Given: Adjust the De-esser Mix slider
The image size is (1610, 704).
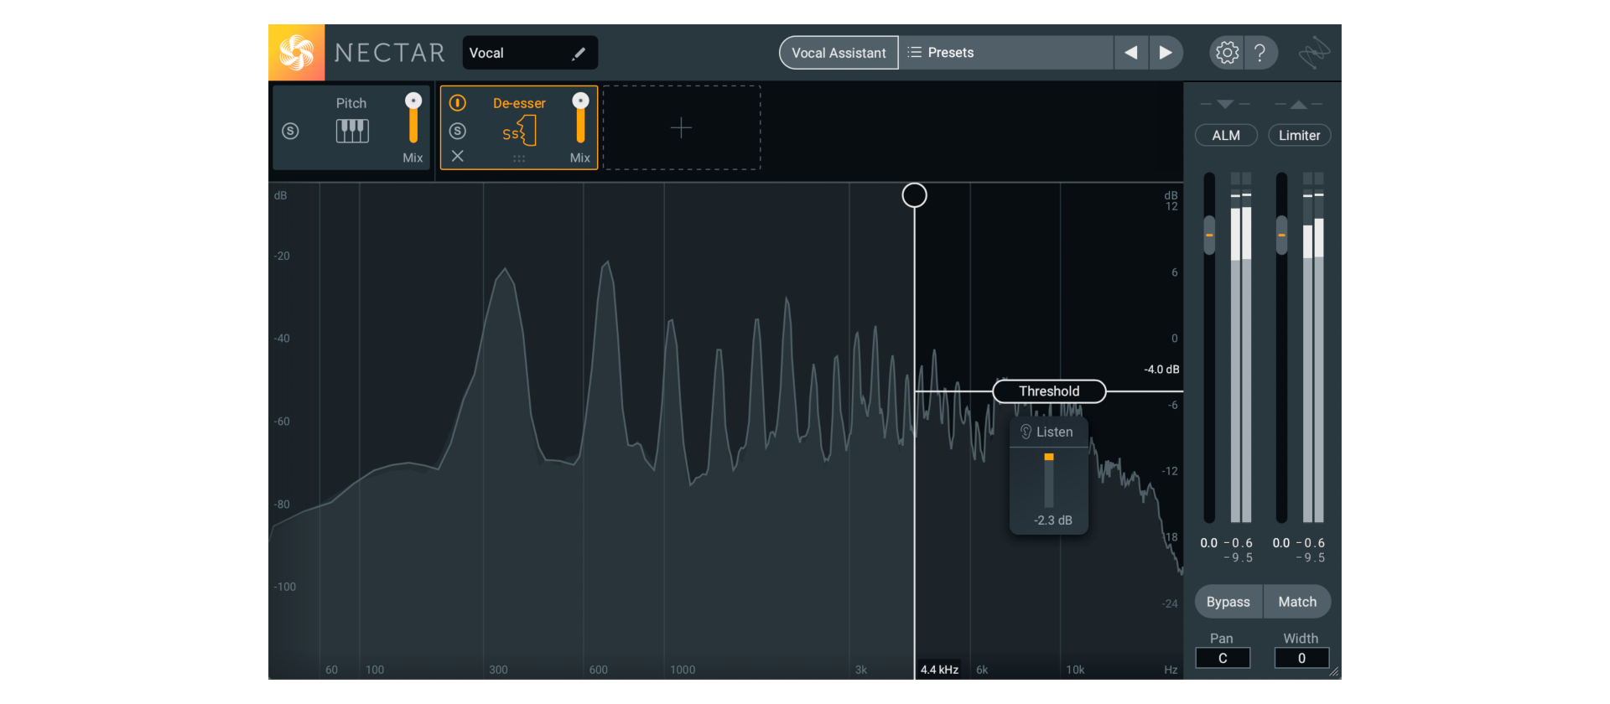Looking at the screenshot, I should click(x=580, y=118).
